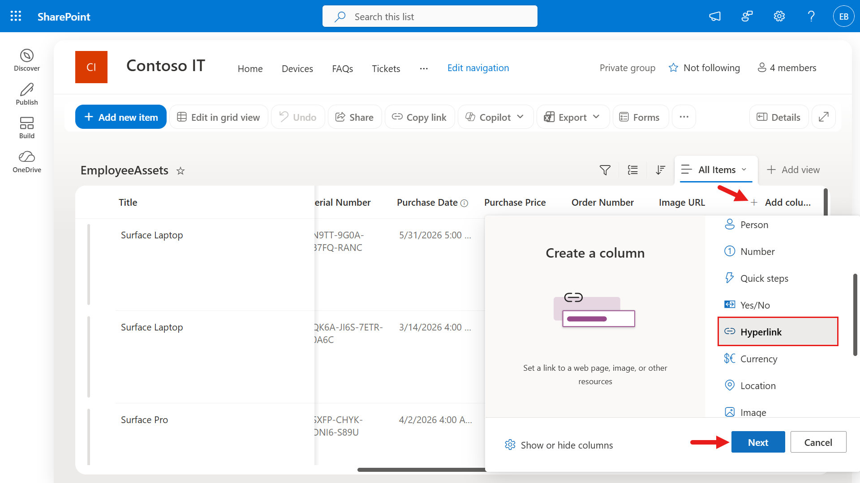This screenshot has height=483, width=860.
Task: Open the navigation overflow ellipsis
Action: [424, 68]
